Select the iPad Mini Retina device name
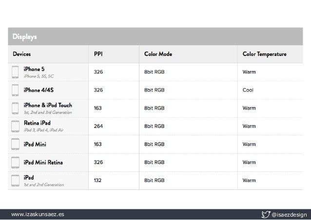 (x=43, y=163)
